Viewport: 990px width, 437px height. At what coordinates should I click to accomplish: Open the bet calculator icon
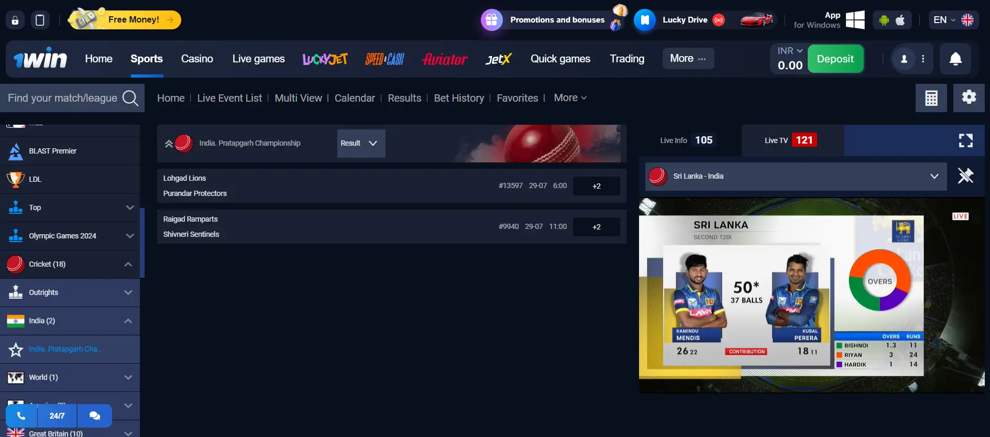pyautogui.click(x=931, y=98)
